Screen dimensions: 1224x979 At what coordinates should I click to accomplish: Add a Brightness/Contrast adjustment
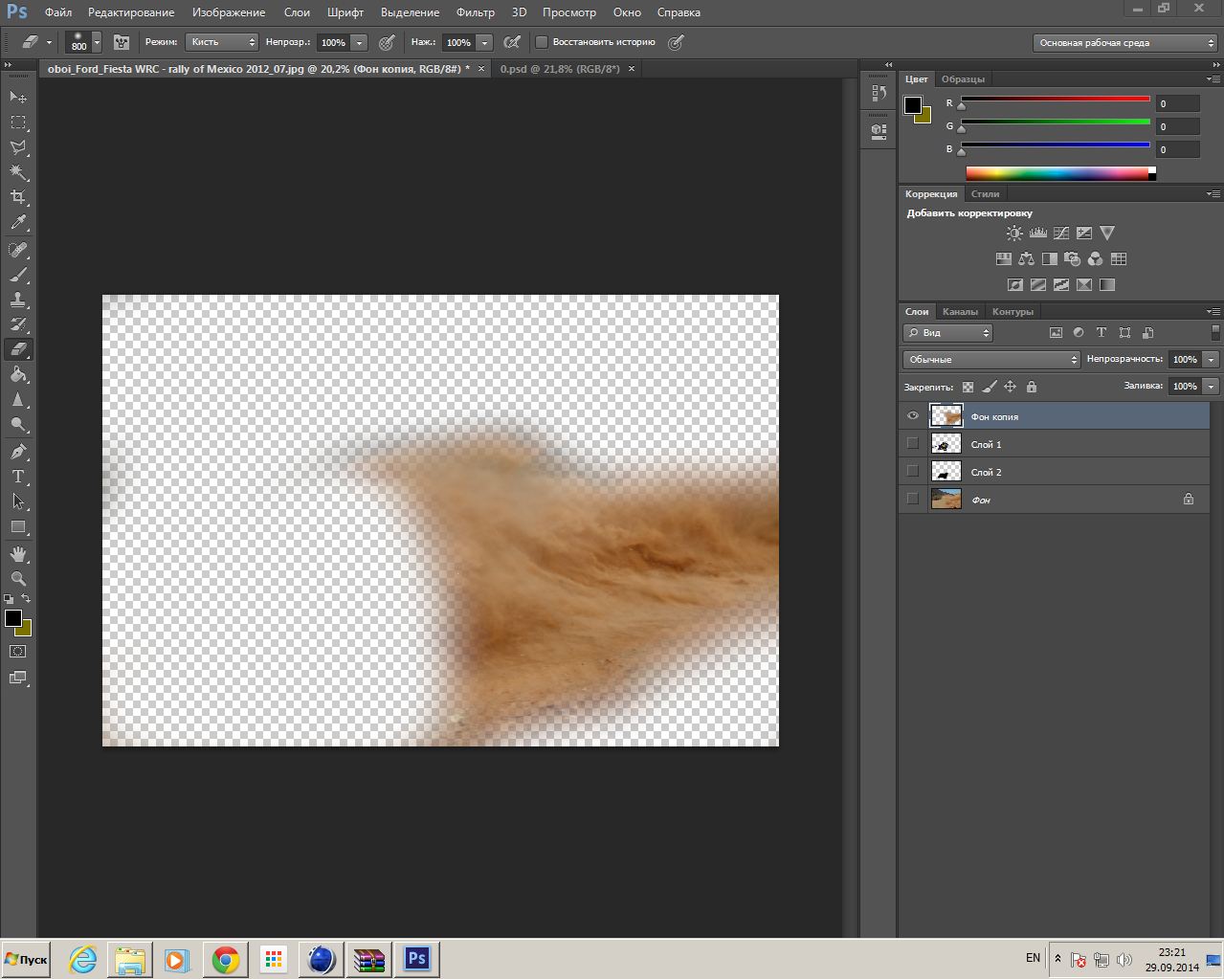coord(1014,234)
